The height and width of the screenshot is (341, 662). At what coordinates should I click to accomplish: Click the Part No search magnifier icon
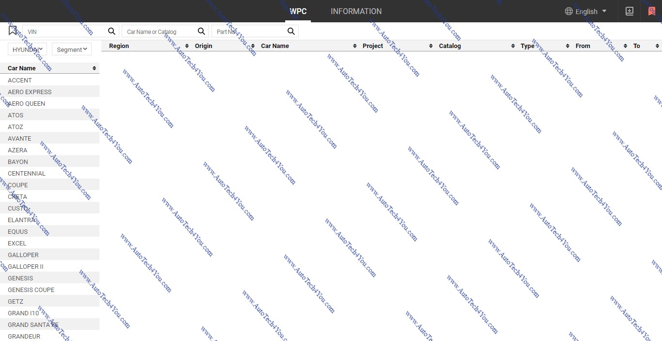[291, 32]
